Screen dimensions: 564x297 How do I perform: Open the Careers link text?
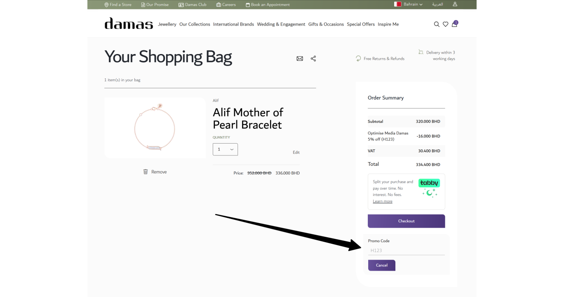229,5
